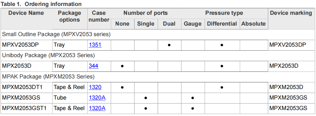The width and height of the screenshot is (316, 116).
Task: Click the Absolute sub-column header
Action: [x=253, y=24]
